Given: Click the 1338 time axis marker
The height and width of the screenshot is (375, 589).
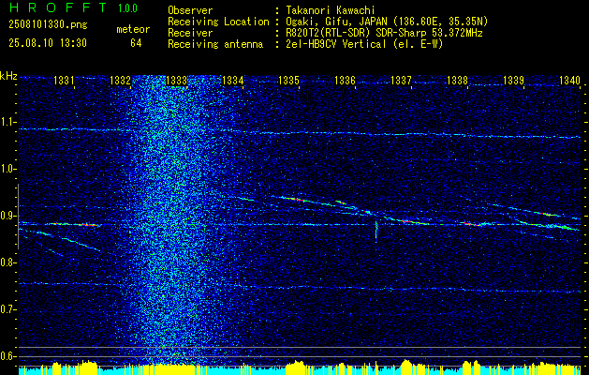Looking at the screenshot, I should click(458, 80).
